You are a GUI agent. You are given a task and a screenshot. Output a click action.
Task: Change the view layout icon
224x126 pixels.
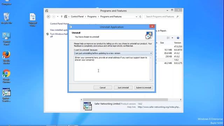tap(168, 38)
